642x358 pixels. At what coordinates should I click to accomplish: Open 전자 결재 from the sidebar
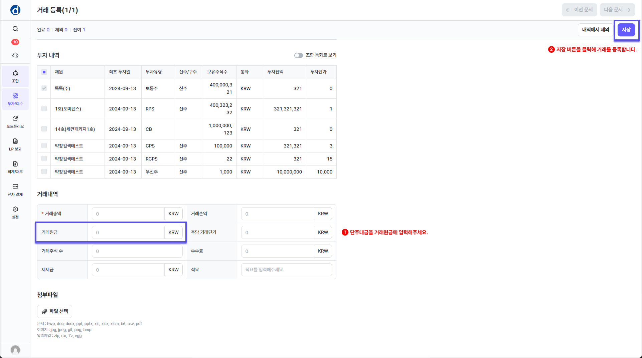coord(15,190)
